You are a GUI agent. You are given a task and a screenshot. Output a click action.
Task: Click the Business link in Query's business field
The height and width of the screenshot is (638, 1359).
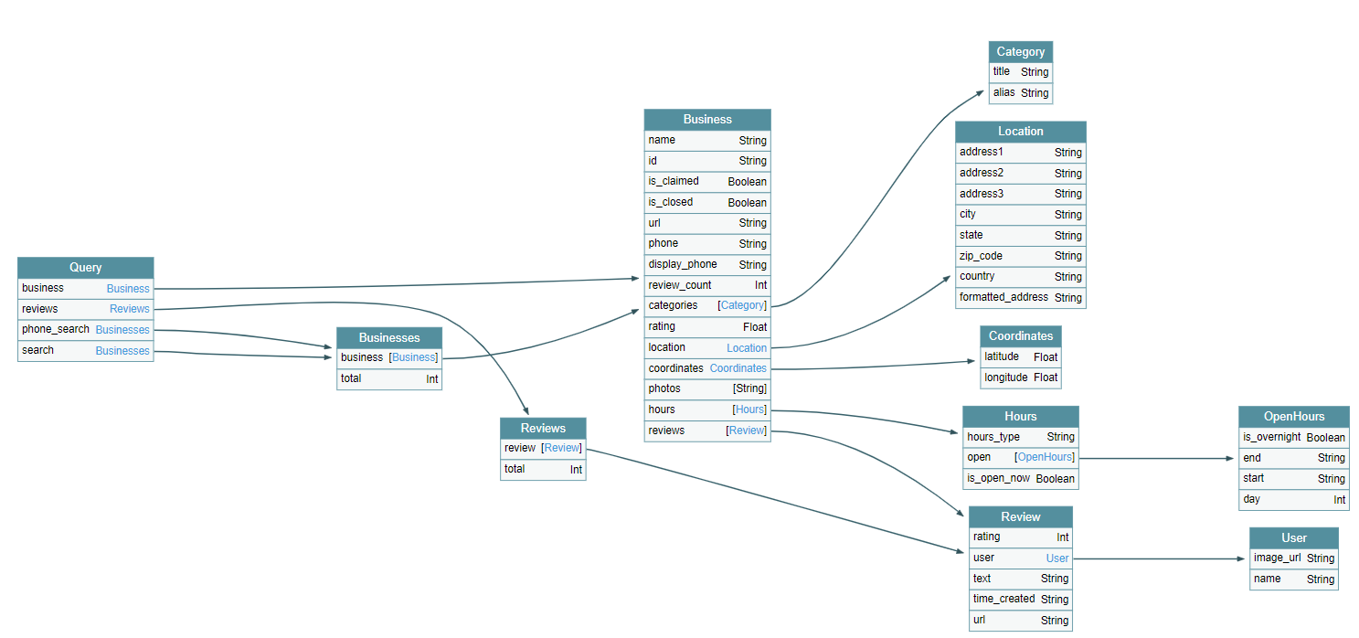(127, 288)
